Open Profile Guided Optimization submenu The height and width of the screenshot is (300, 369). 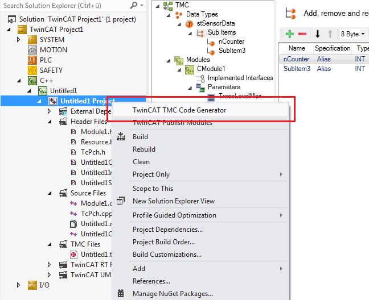coord(200,215)
